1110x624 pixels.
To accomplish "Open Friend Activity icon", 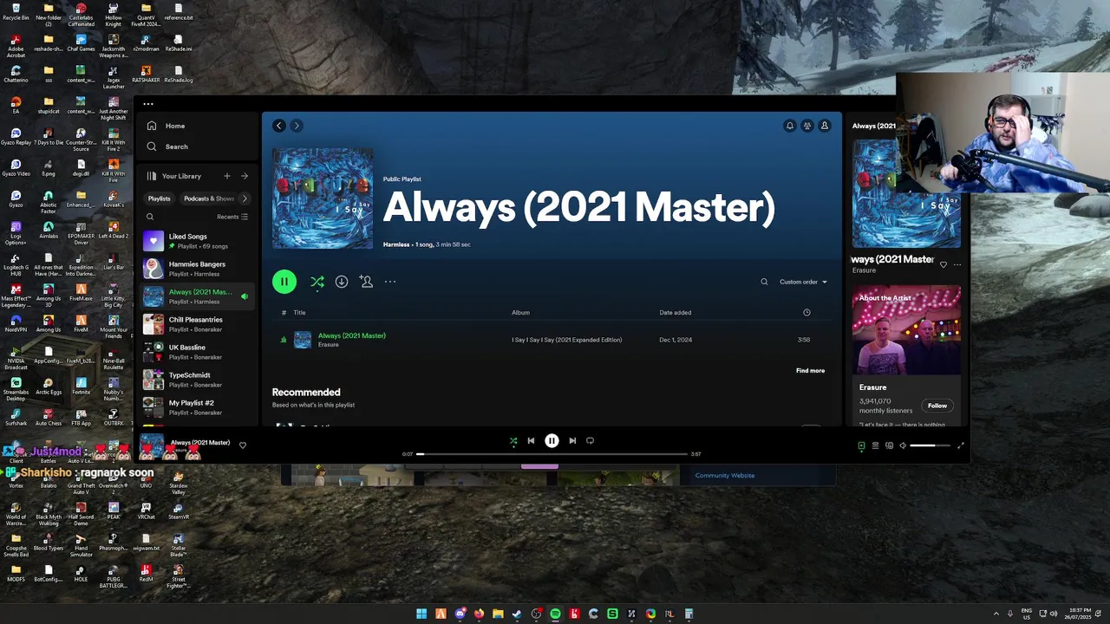I will pos(807,126).
